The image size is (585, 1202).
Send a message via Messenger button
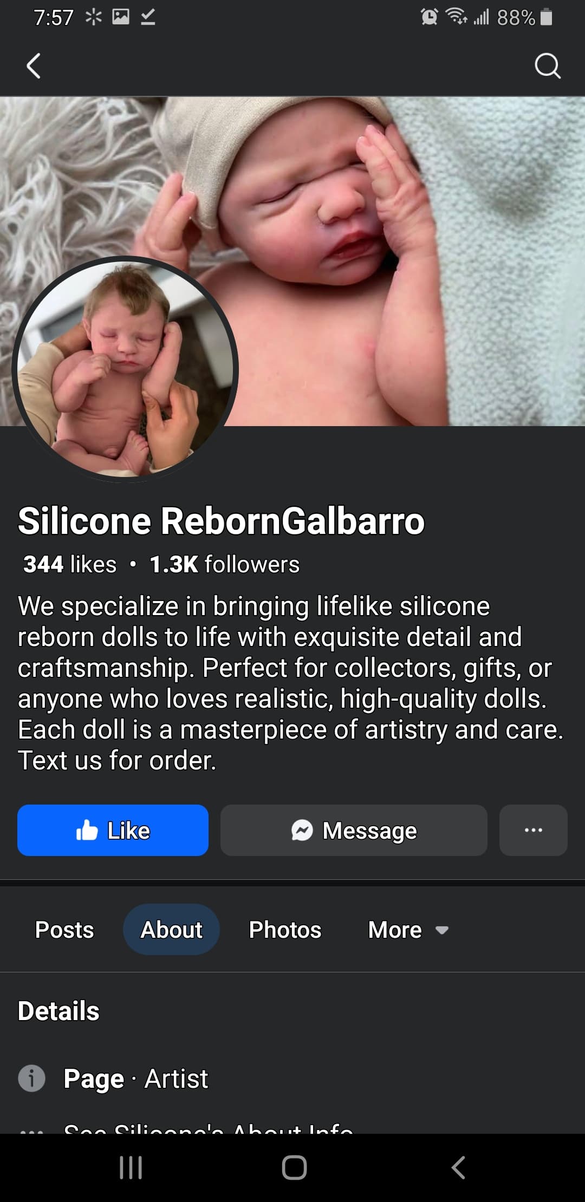354,830
